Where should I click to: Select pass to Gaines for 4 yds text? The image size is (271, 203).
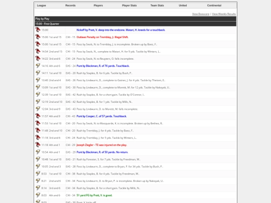point(121,80)
